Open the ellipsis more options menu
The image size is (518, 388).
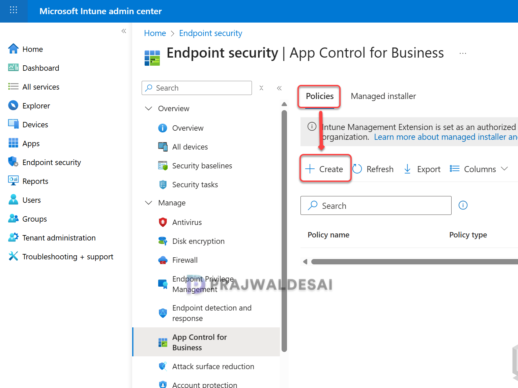(463, 53)
